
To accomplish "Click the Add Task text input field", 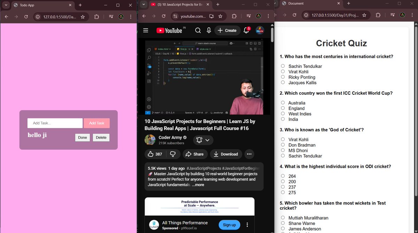I will click(x=55, y=123).
